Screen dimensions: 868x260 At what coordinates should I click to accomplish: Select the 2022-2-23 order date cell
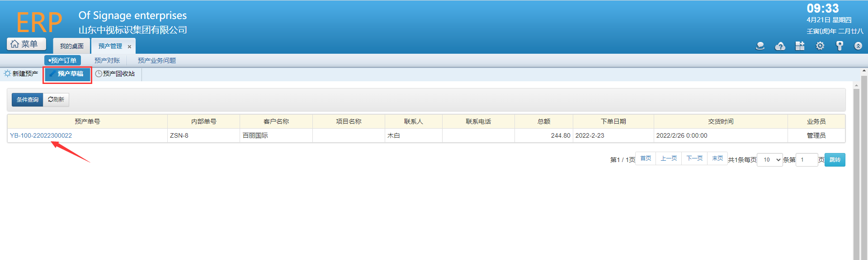(613, 135)
